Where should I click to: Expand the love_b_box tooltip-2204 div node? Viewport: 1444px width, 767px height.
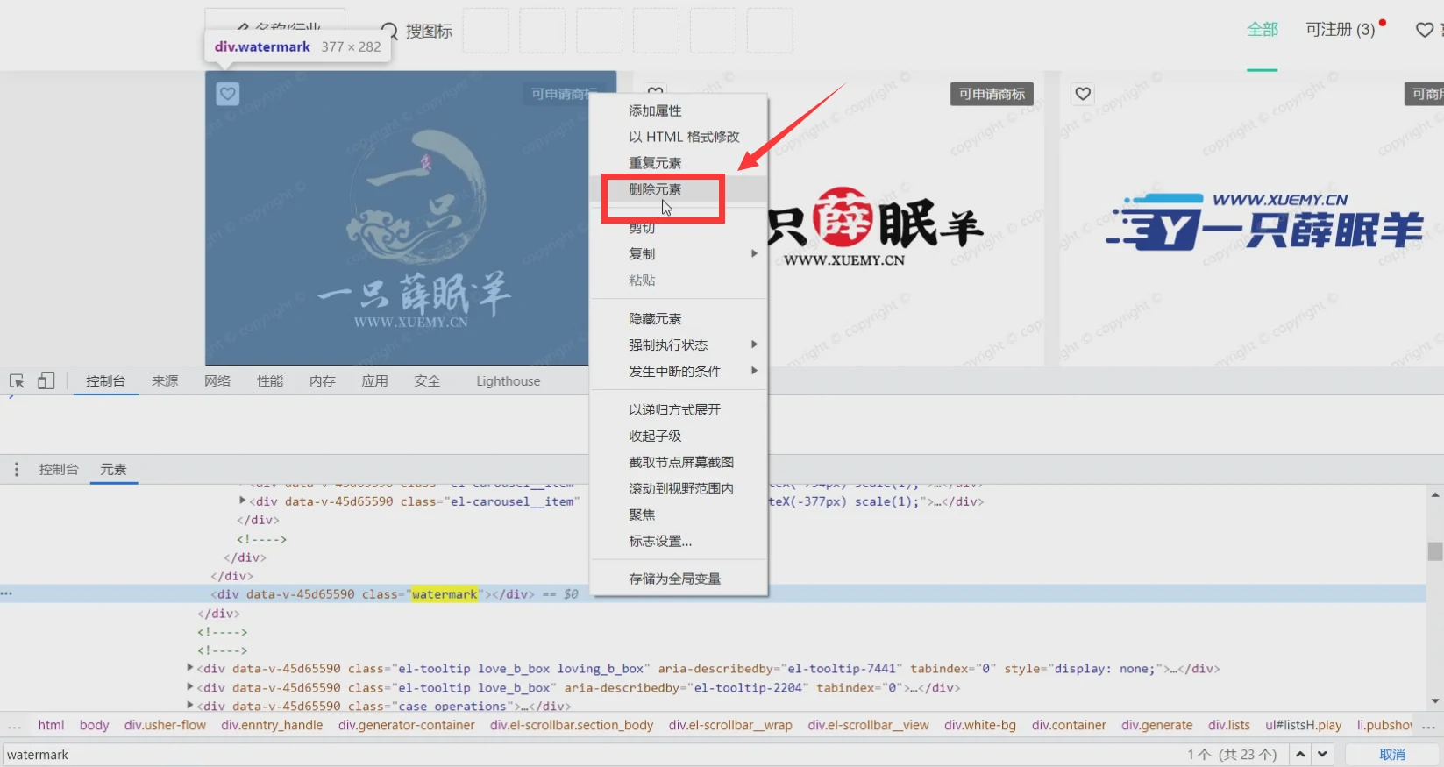pos(190,687)
